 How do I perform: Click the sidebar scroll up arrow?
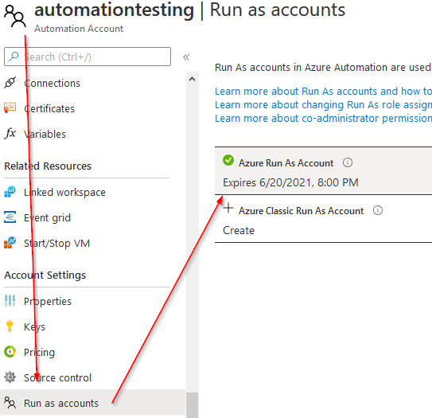point(192,80)
